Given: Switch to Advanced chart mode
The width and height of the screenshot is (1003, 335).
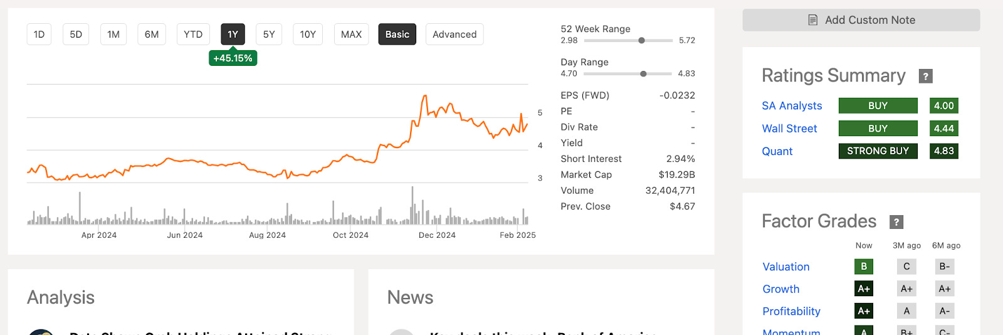Looking at the screenshot, I should 454,35.
